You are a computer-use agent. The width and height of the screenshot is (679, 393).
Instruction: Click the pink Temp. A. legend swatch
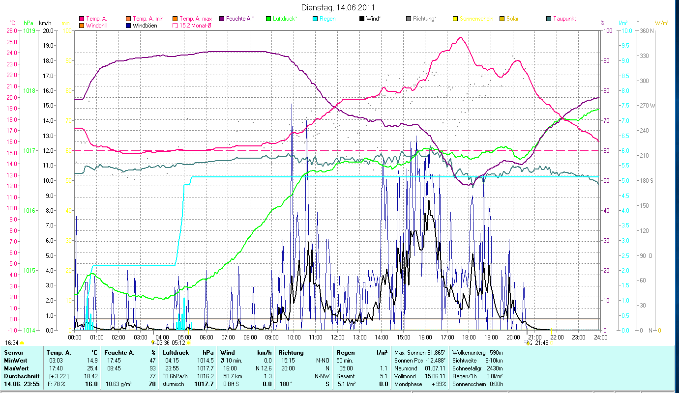pos(82,19)
